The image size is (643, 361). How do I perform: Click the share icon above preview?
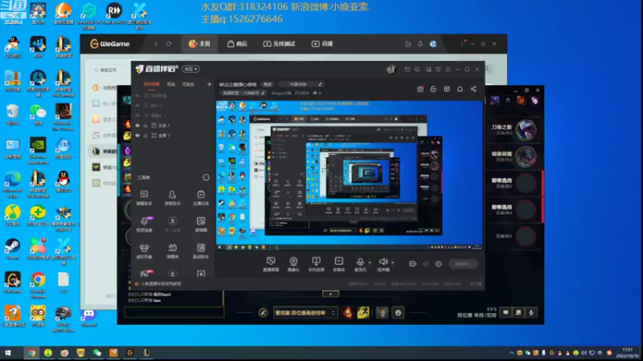(x=473, y=89)
